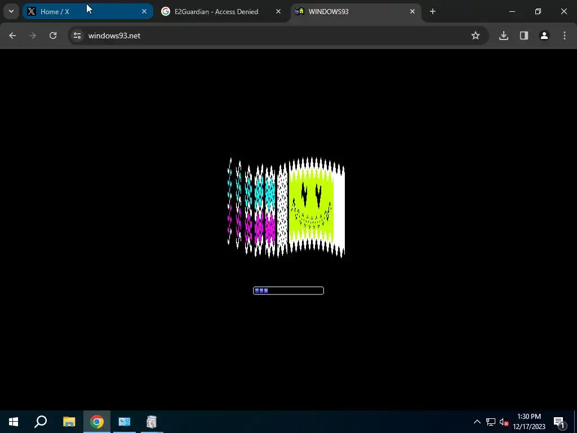
Task: Open the clock showing 1:30 PM
Action: click(529, 422)
